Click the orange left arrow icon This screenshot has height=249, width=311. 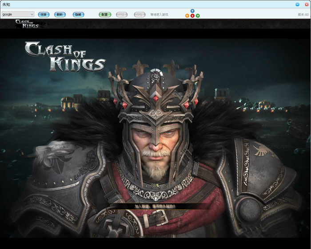point(187,16)
